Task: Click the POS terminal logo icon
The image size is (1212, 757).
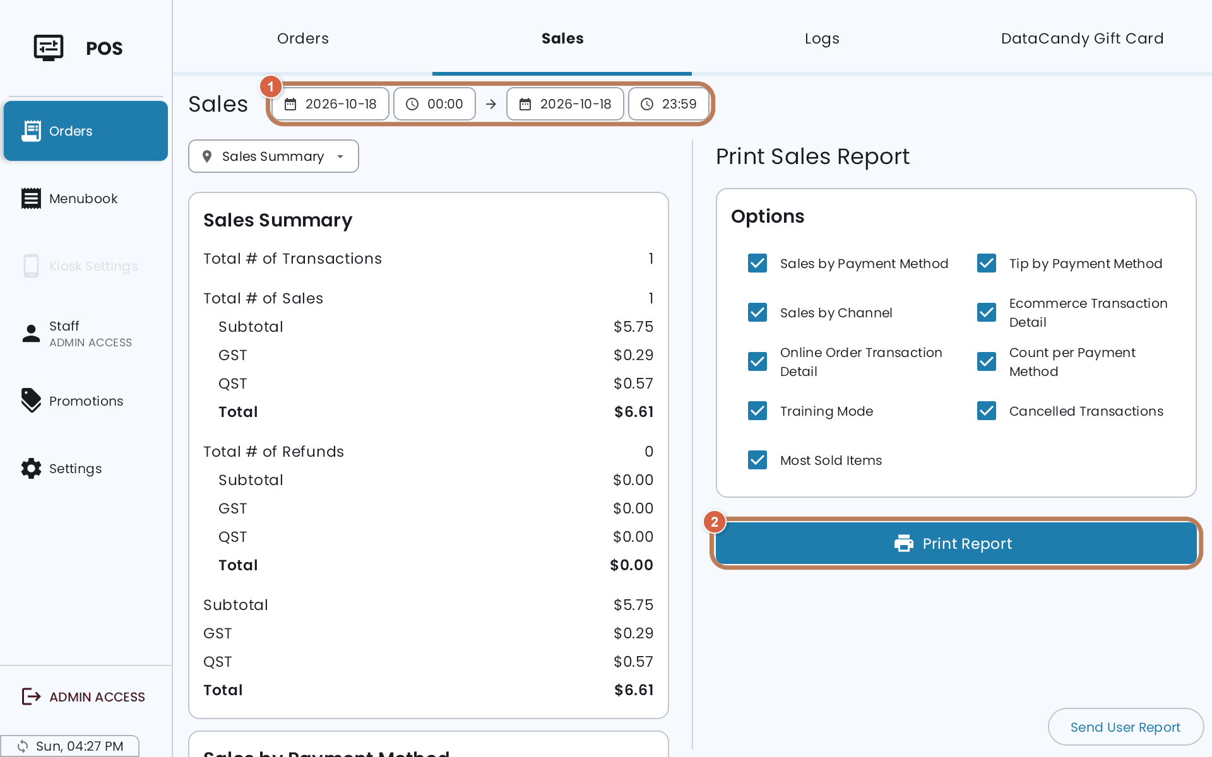Action: 49,48
